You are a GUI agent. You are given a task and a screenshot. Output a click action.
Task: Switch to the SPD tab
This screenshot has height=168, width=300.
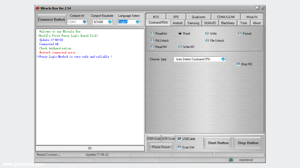176,17
